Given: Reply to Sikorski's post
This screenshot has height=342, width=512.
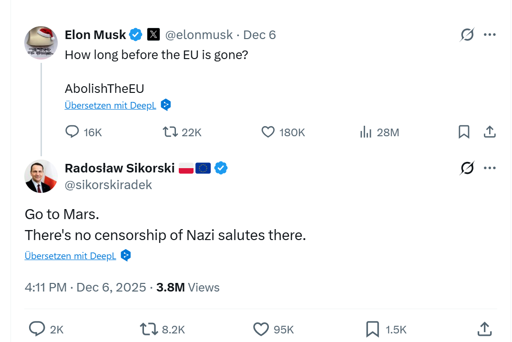Looking at the screenshot, I should pyautogui.click(x=37, y=329).
